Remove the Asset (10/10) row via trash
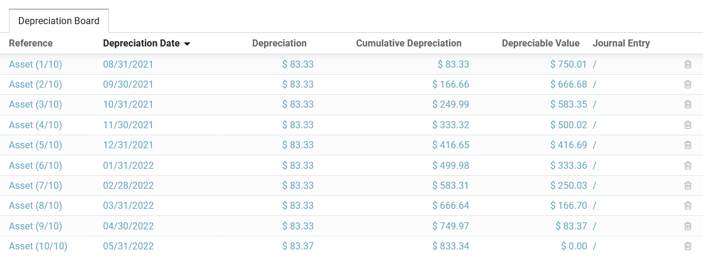The height and width of the screenshot is (270, 703). pos(688,246)
